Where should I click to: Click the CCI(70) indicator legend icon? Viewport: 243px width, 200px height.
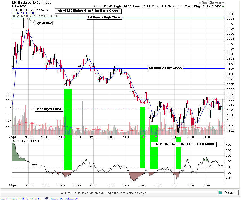coord(14,141)
